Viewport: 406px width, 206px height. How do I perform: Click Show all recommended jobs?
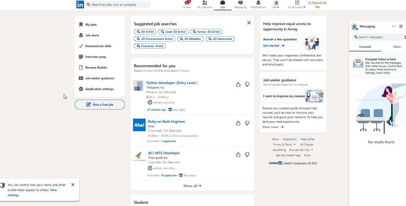tap(192, 186)
